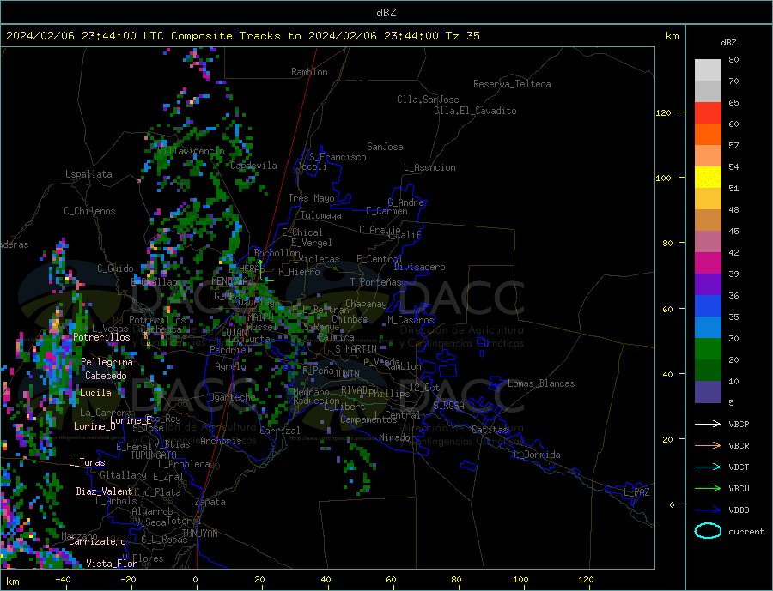This screenshot has height=591, width=773.
Task: Click the '-20' tick on the bottom axis
Action: [128, 580]
